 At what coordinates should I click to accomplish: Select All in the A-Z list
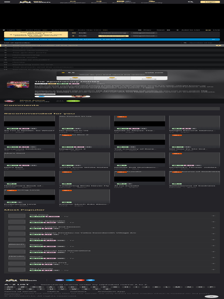click(10, 287)
